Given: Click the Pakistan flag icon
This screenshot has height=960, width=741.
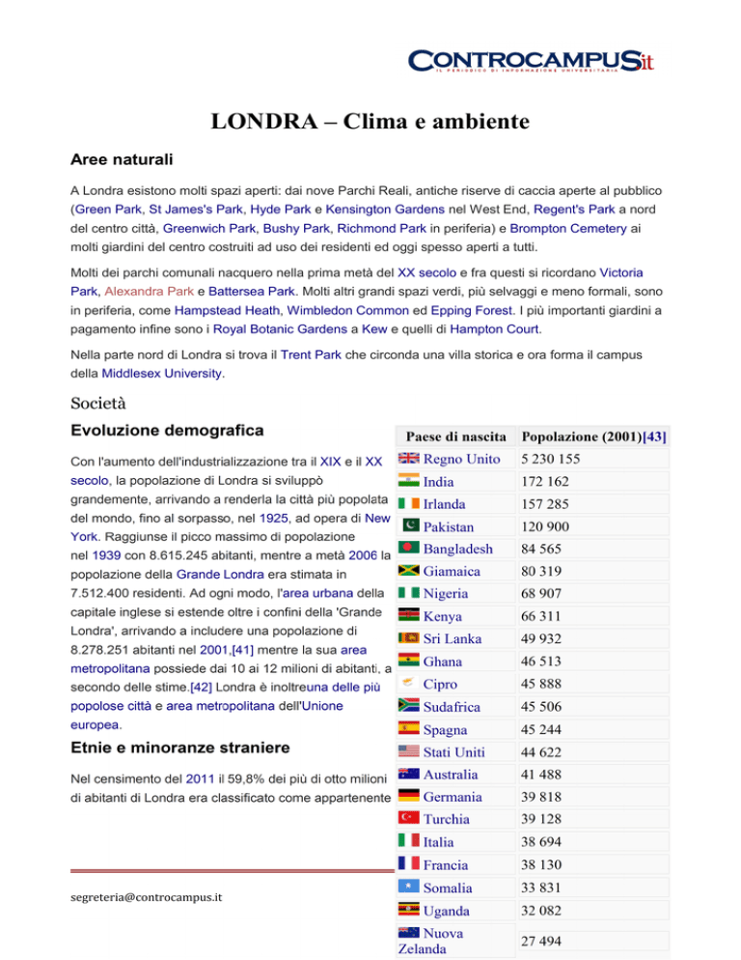Looking at the screenshot, I should [x=409, y=526].
